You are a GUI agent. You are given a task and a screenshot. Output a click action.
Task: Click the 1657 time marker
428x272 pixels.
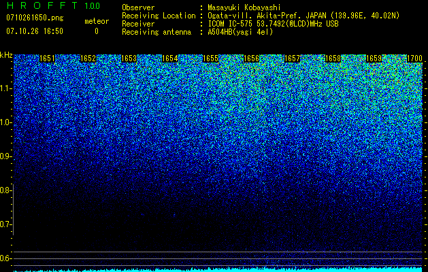click(x=292, y=58)
